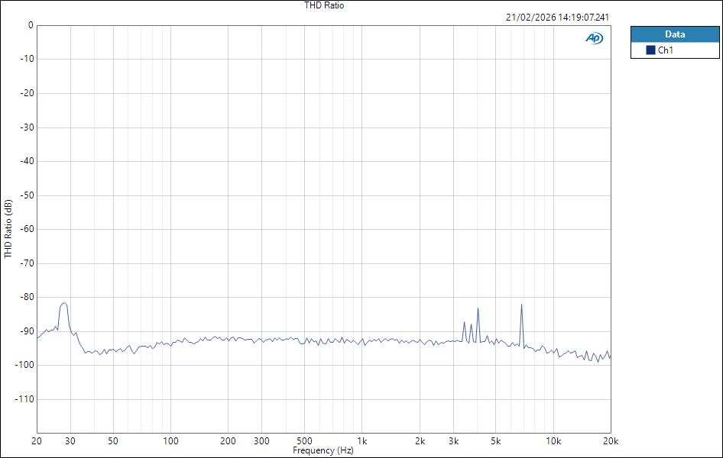Click the 1k frequency tick label
The height and width of the screenshot is (458, 723).
coord(362,440)
